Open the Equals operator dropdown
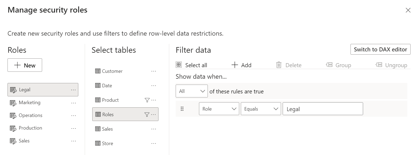417x155 pixels. (x=261, y=109)
